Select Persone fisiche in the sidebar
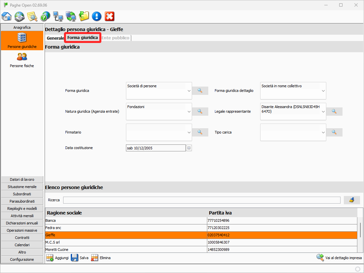The height and width of the screenshot is (273, 364). (x=22, y=60)
